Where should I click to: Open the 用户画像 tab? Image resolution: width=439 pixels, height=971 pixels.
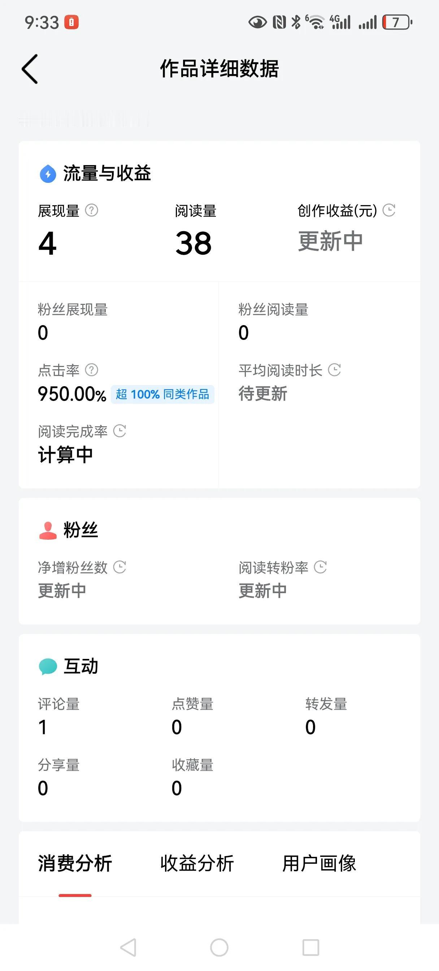pyautogui.click(x=319, y=863)
